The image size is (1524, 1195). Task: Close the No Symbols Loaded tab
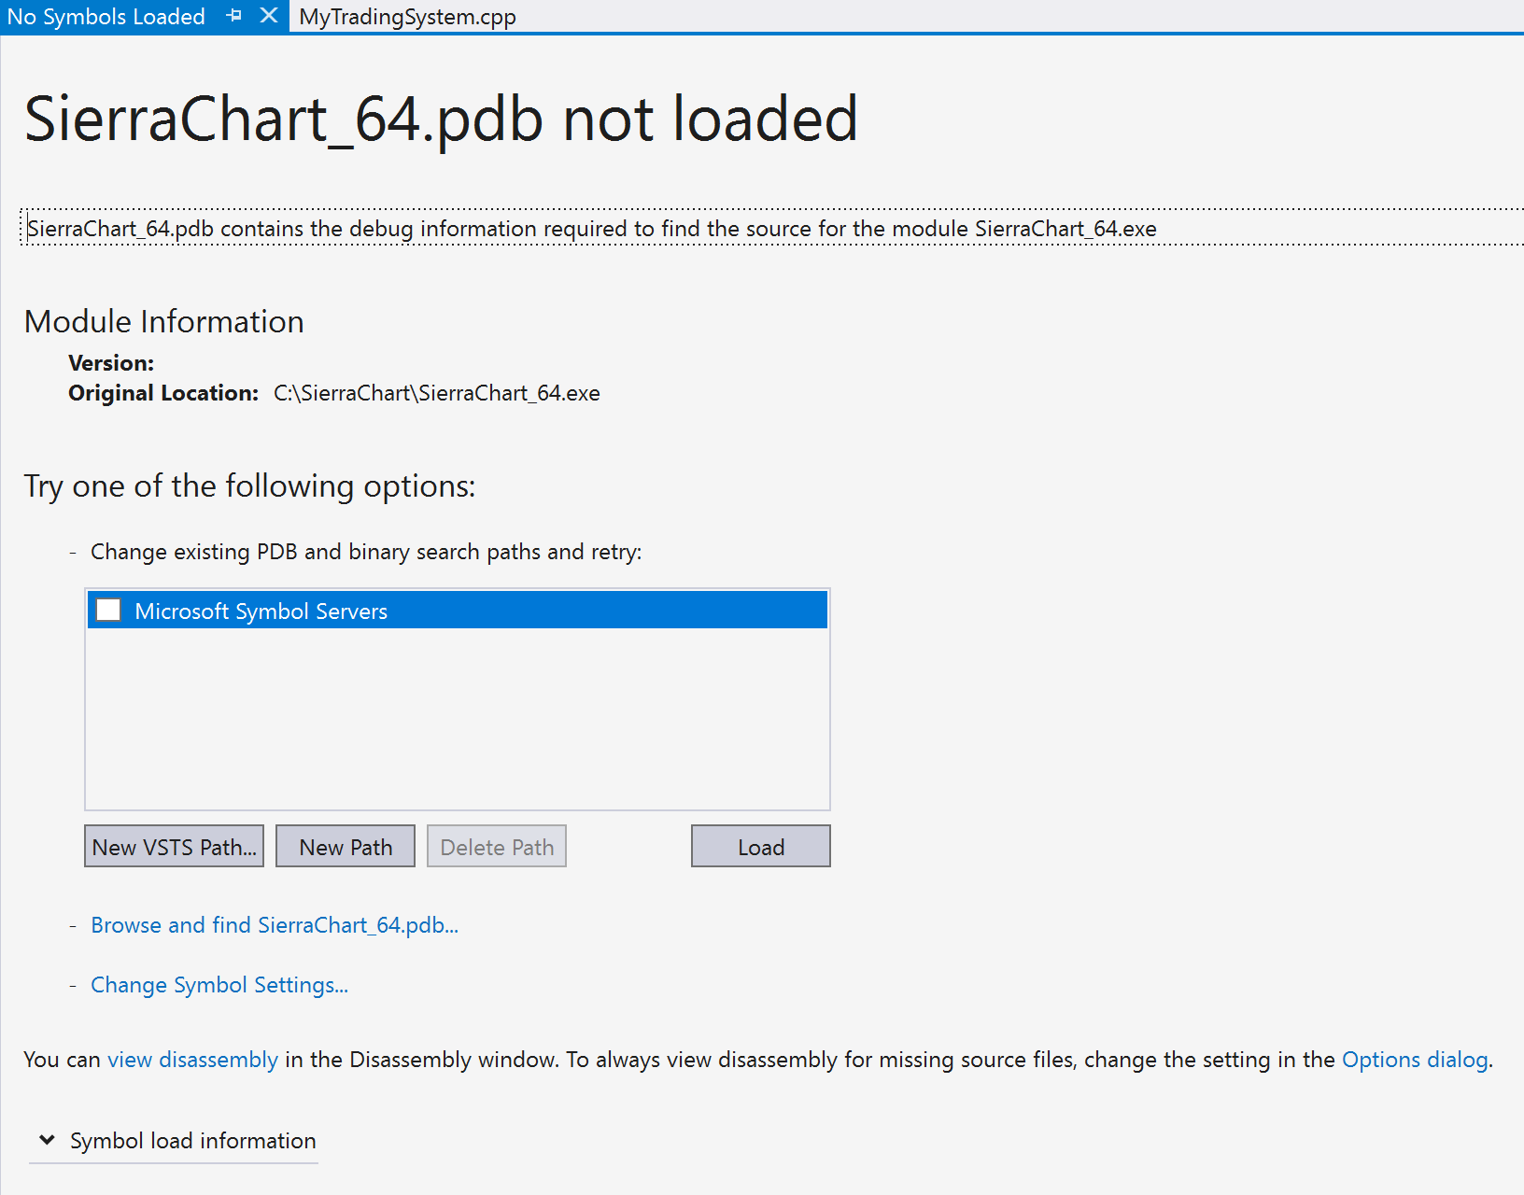pyautogui.click(x=269, y=16)
